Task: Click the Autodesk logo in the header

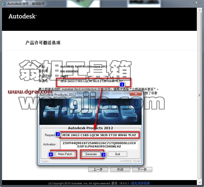Action: 23,16
